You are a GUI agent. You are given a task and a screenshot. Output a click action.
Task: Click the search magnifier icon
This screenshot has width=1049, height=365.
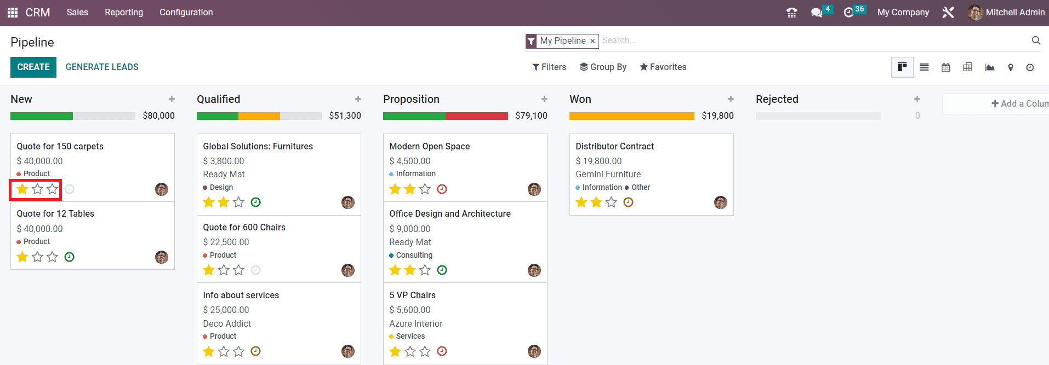coord(1036,40)
